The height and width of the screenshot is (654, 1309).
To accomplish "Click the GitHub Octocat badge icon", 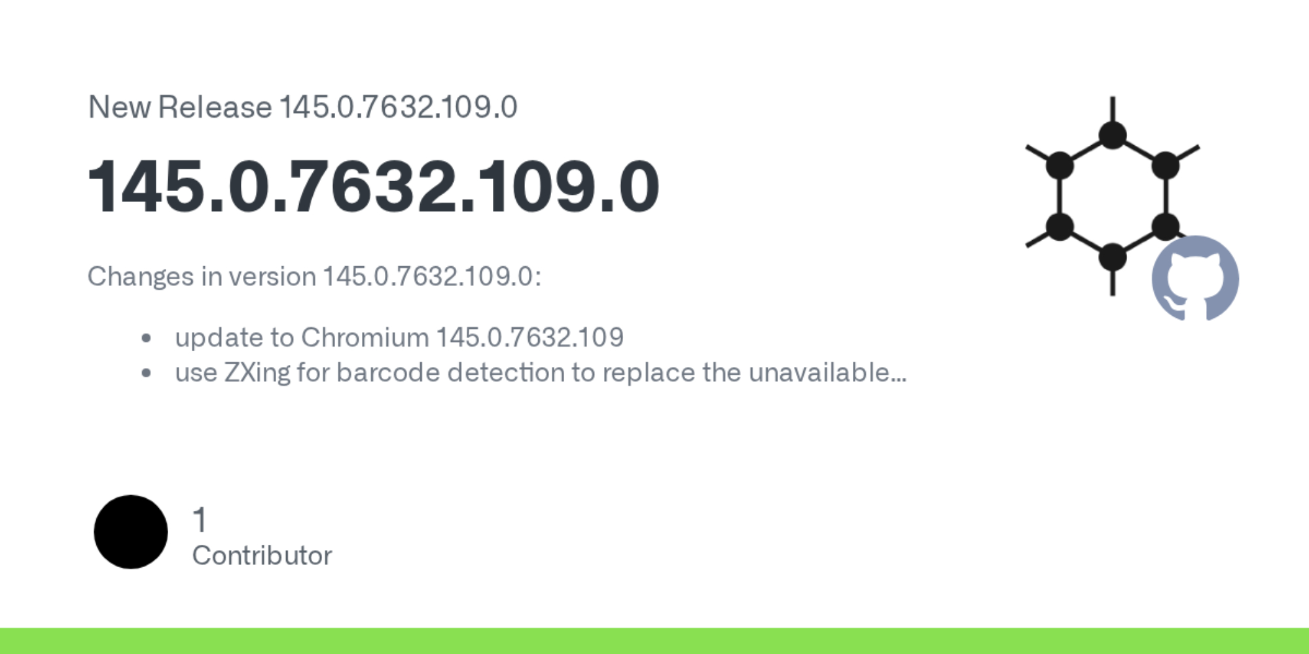I will coord(1195,278).
